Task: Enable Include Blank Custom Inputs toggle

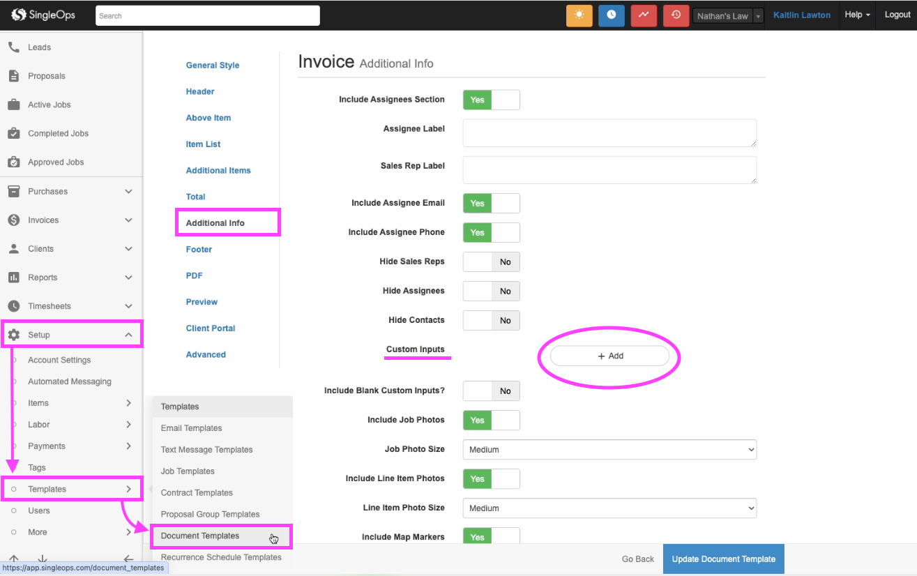Action: point(491,391)
